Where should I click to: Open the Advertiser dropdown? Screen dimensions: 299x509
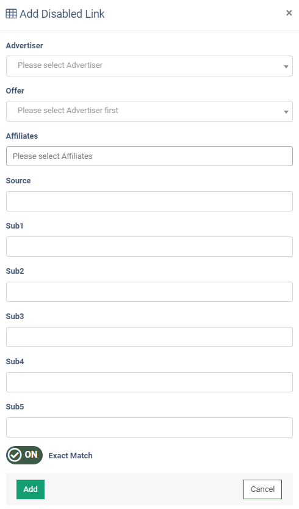coord(149,66)
